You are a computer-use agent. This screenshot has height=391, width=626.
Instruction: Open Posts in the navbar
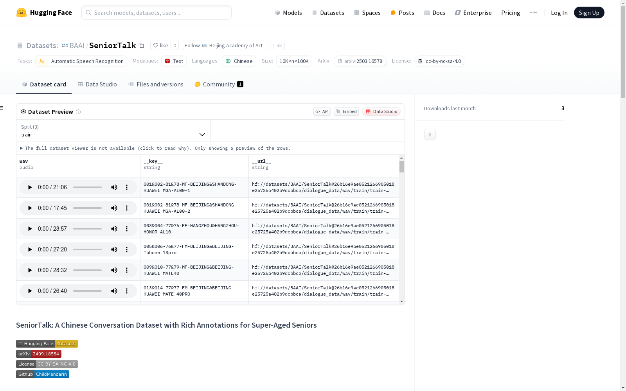point(402,13)
